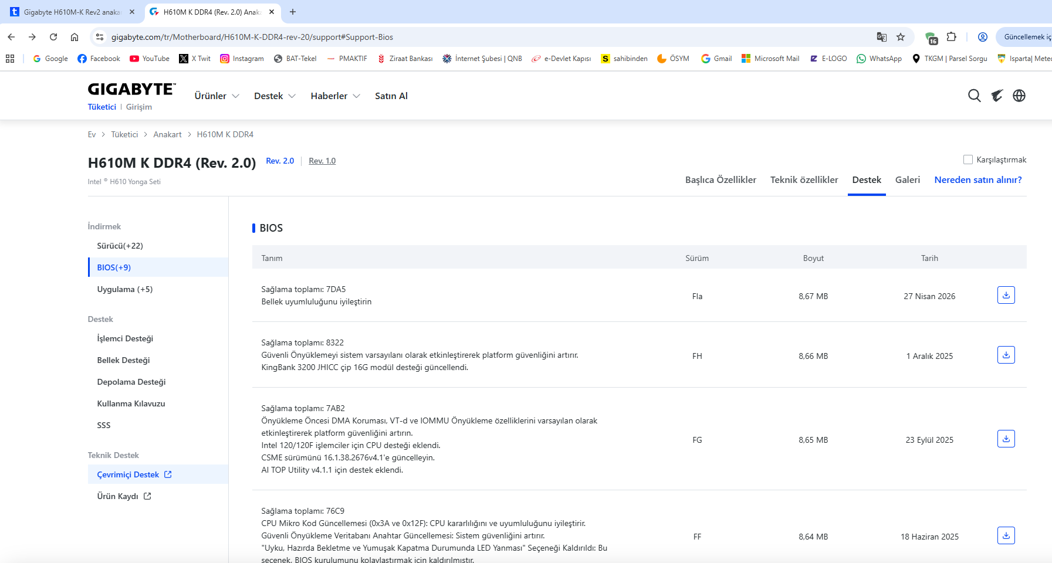View site information icon in address bar
Image resolution: width=1052 pixels, height=563 pixels.
(100, 37)
